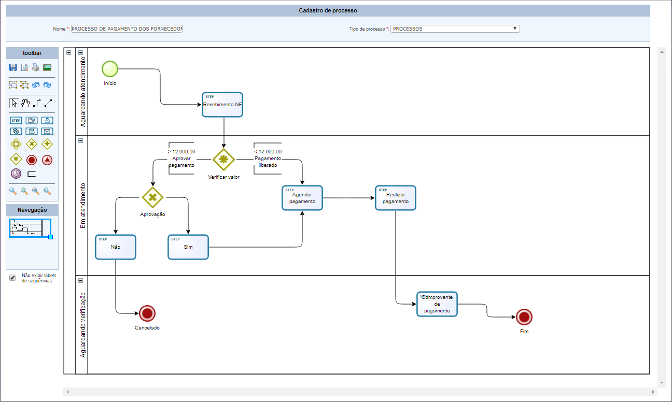
Task: Open the 'Tipo de processo' dropdown
Action: pos(455,29)
